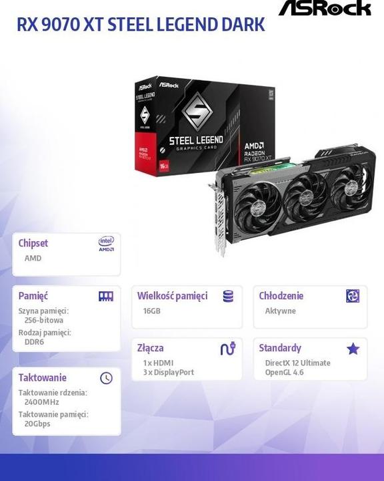
Task: Click the cable connector icon beside Złącza
Action: point(228,348)
